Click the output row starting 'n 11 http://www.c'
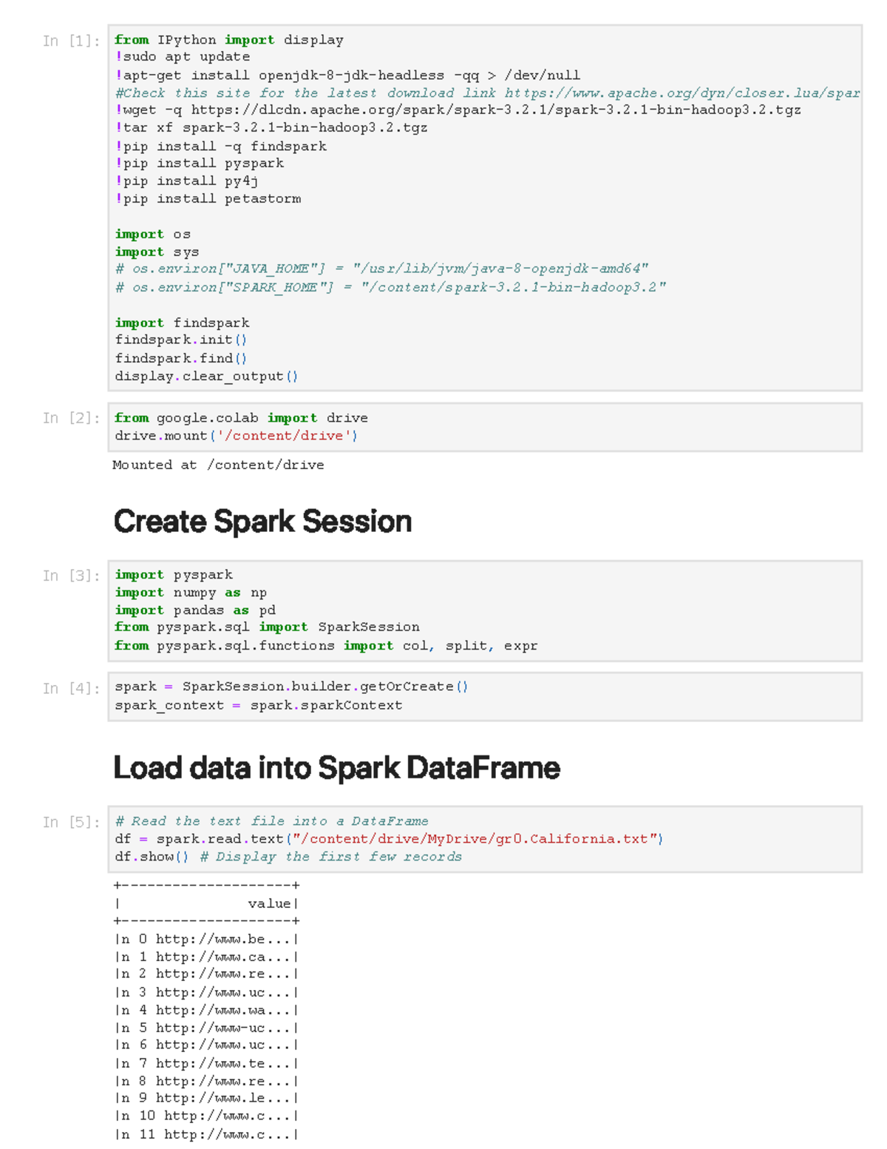The image size is (887, 1149). [x=203, y=1133]
